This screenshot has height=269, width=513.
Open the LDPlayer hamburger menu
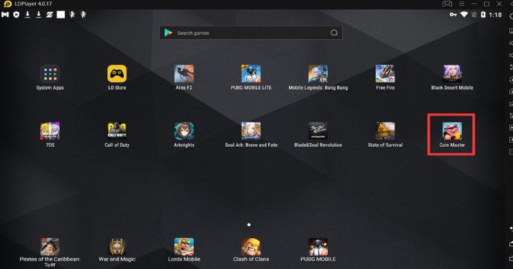pos(462,4)
